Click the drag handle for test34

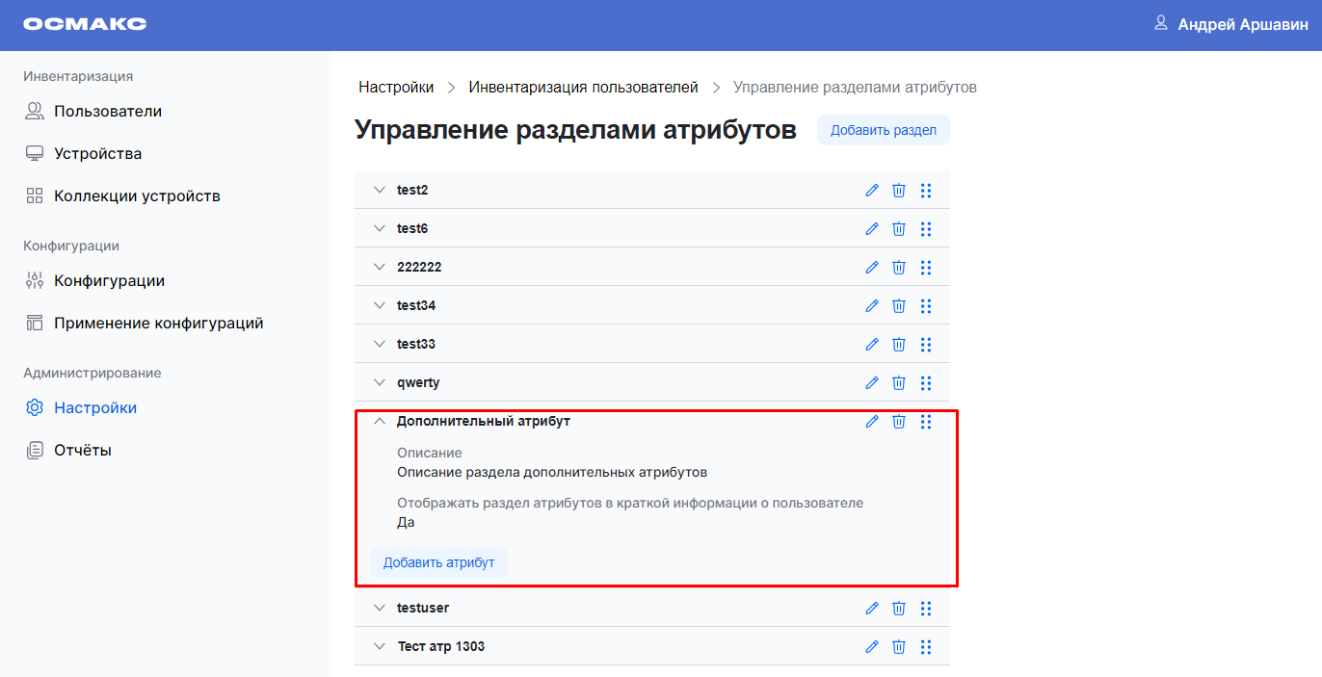(x=926, y=306)
